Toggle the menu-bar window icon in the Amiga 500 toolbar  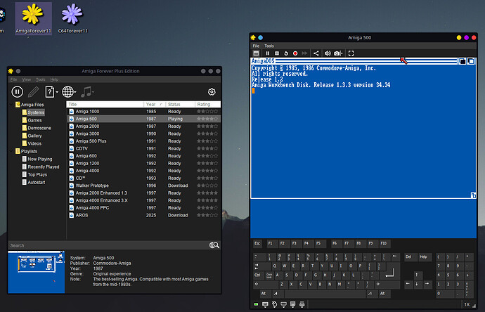(x=256, y=53)
